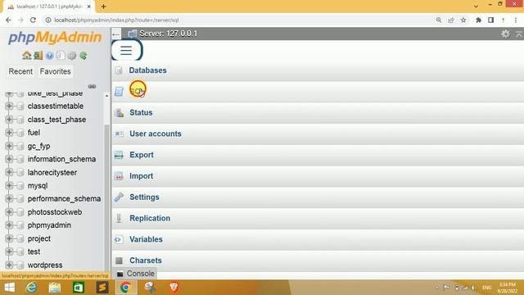Click the User accounts icon
This screenshot has width=524, height=295.
(x=119, y=134)
